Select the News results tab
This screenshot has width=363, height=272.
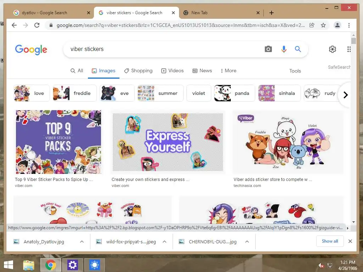click(202, 71)
